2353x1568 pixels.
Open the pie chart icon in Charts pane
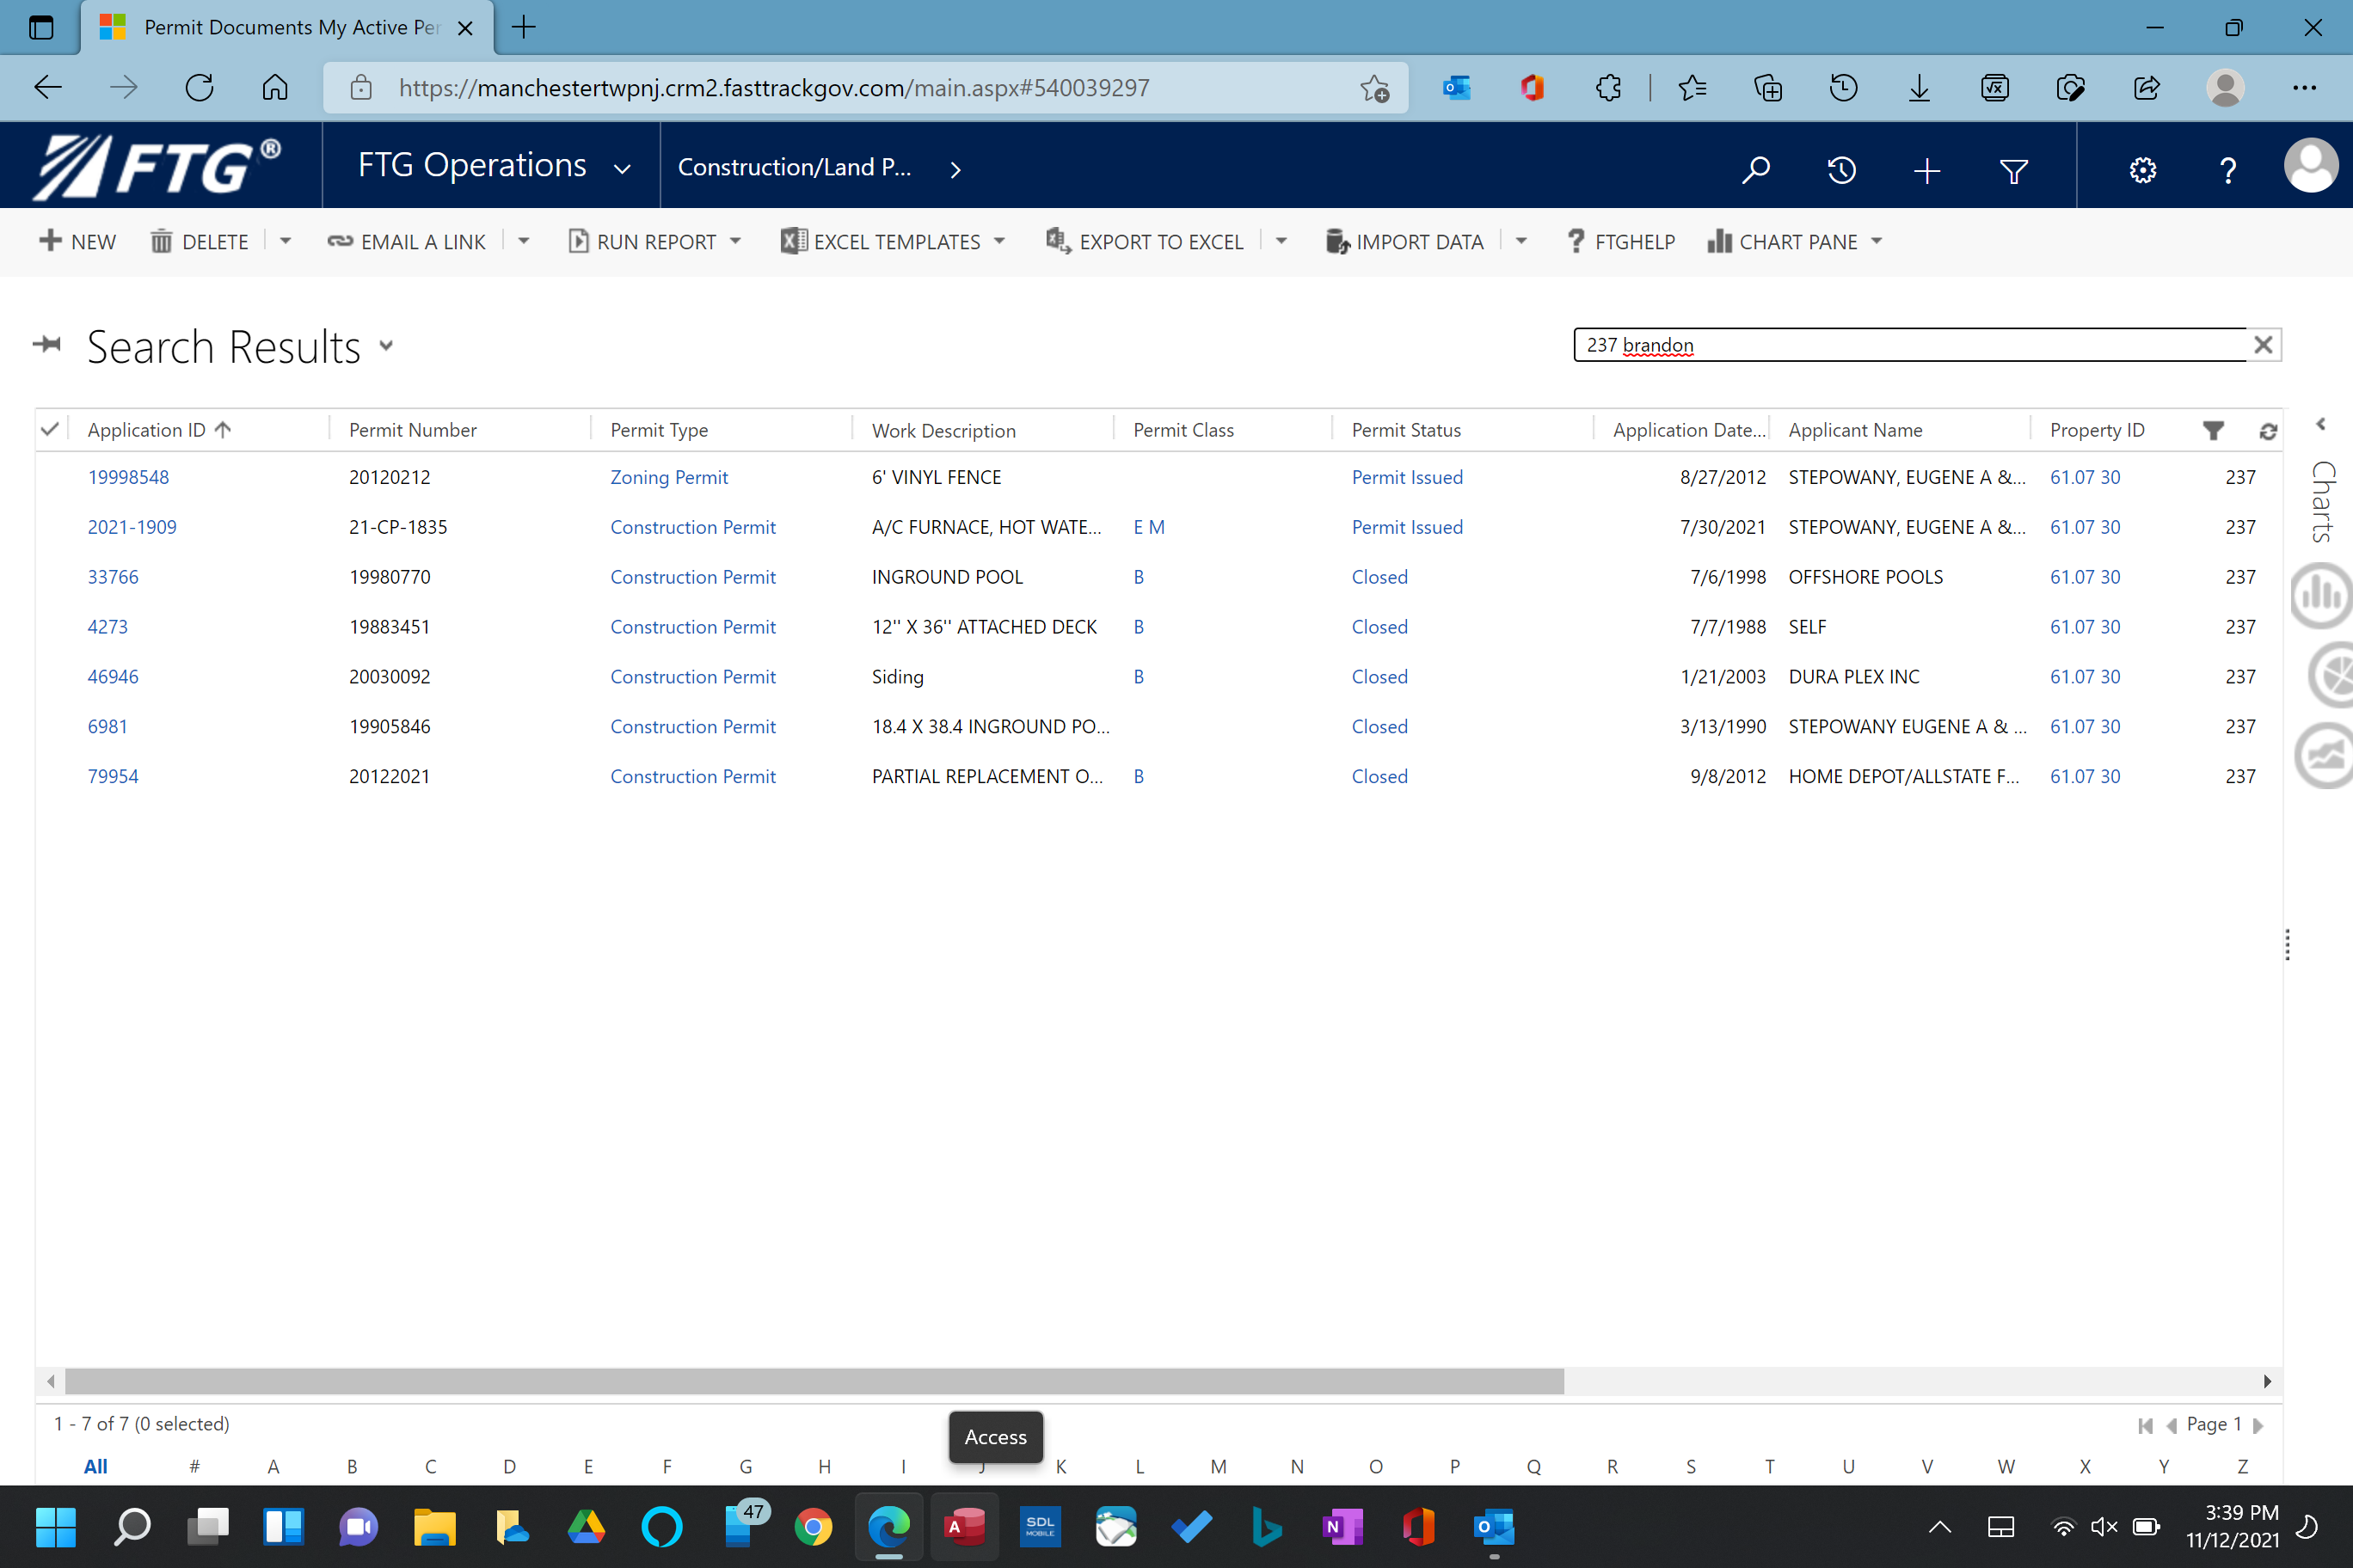[x=2331, y=675]
